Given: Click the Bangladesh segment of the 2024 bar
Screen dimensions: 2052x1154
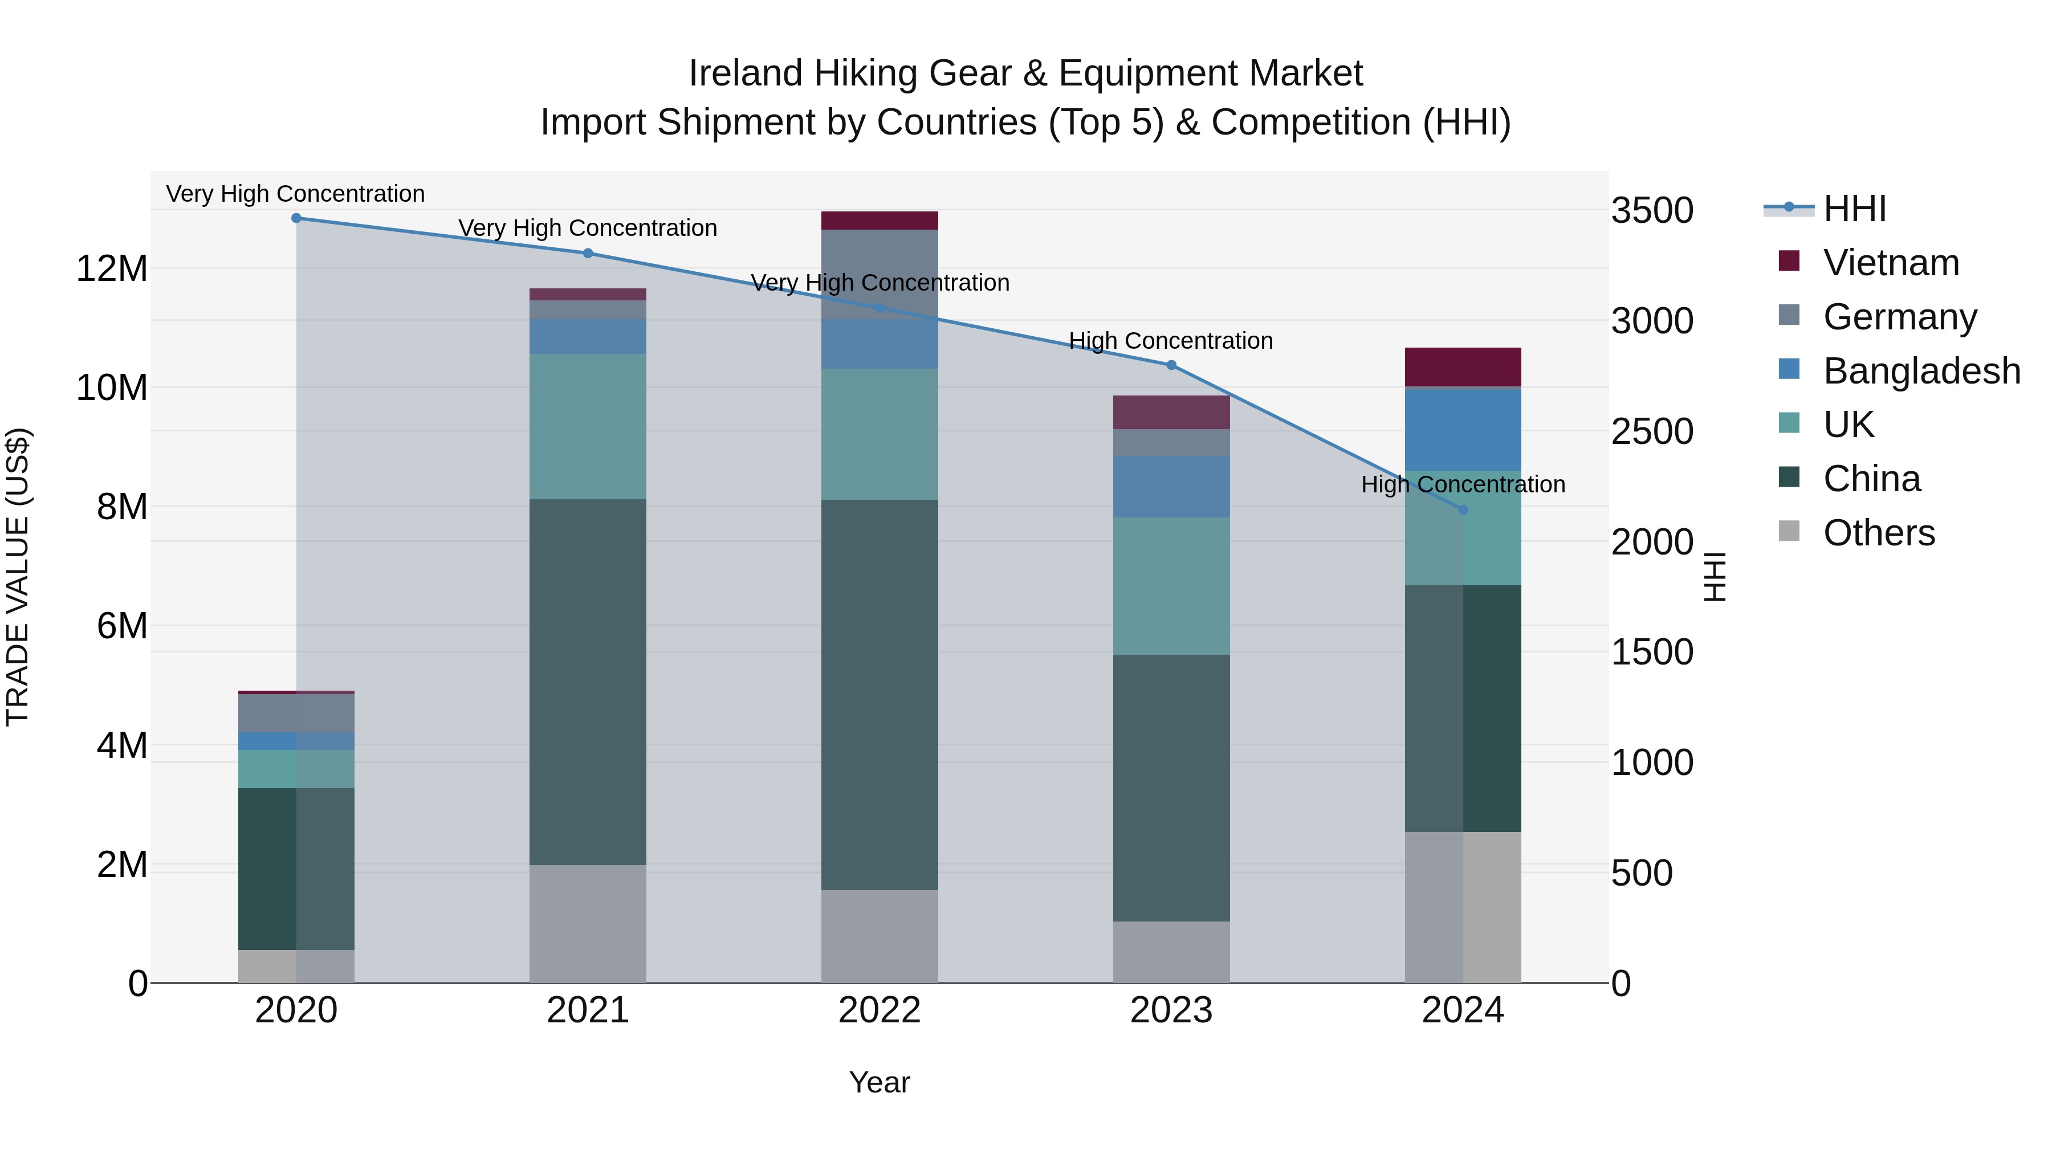Looking at the screenshot, I should 1463,429.
